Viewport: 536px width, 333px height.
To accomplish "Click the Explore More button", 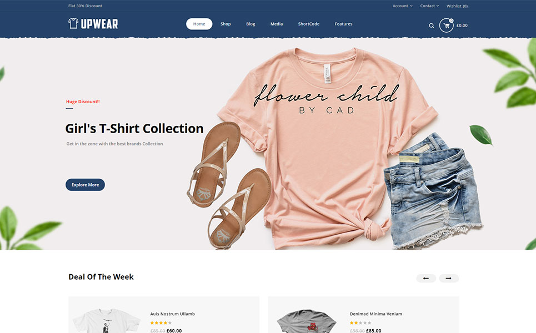I will (85, 185).
